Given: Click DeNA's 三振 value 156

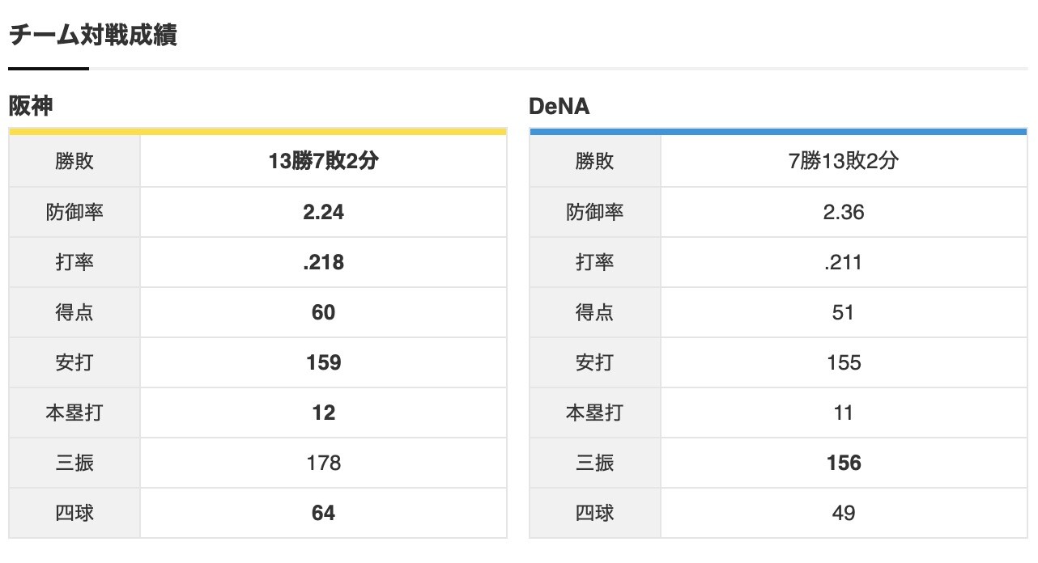Looking at the screenshot, I should pos(843,463).
